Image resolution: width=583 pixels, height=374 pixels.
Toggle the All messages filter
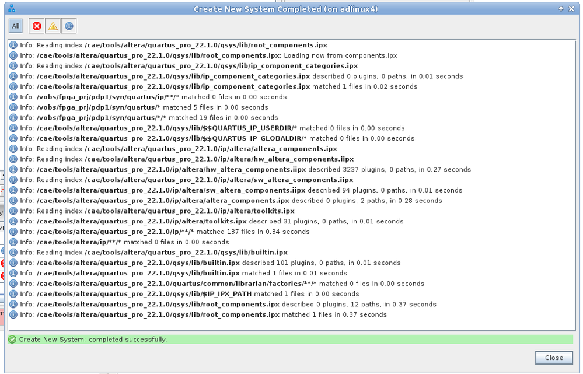(16, 26)
